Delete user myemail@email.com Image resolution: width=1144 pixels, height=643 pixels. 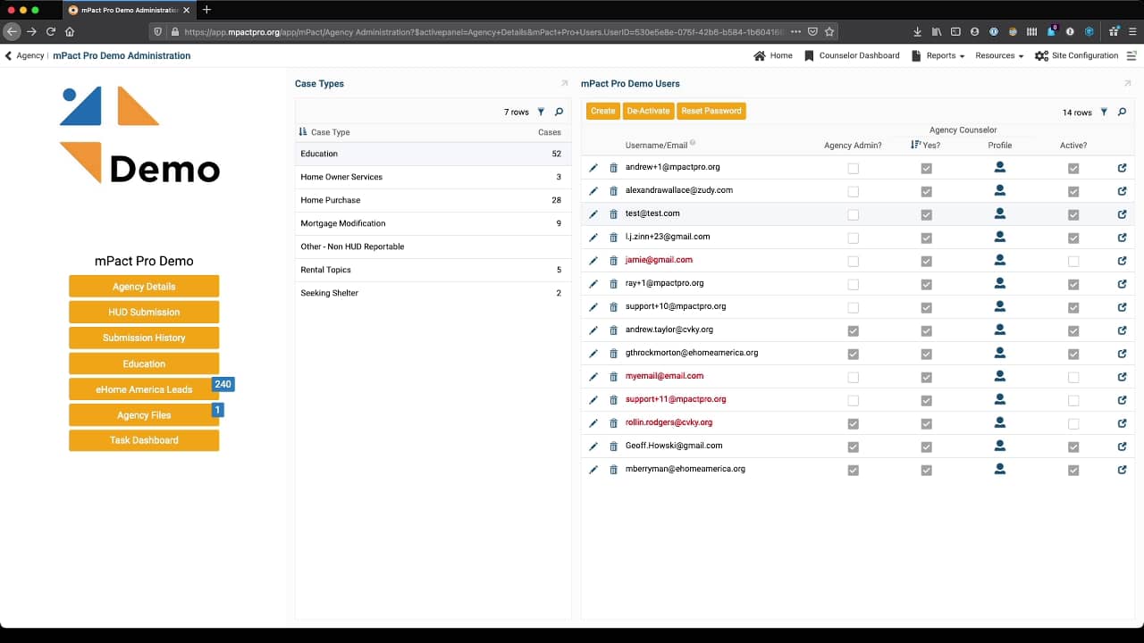[613, 377]
